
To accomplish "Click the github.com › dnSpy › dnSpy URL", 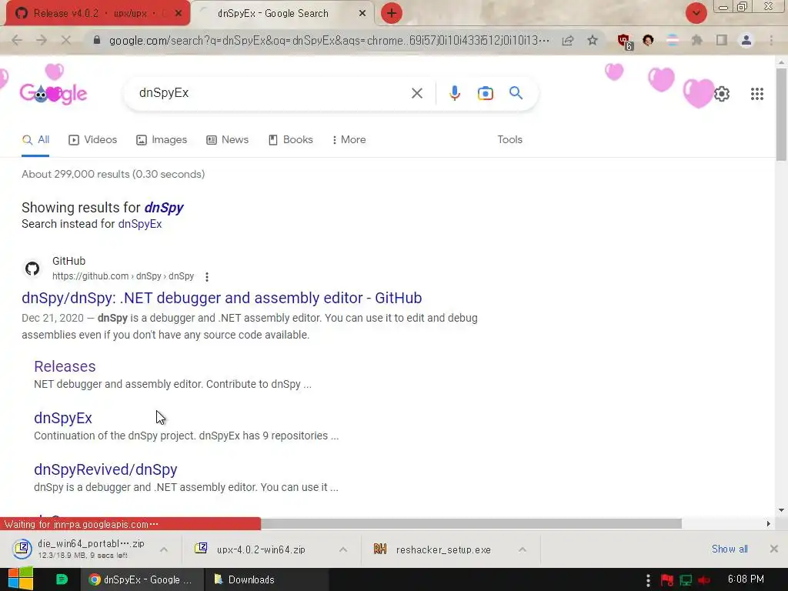I will click(122, 276).
